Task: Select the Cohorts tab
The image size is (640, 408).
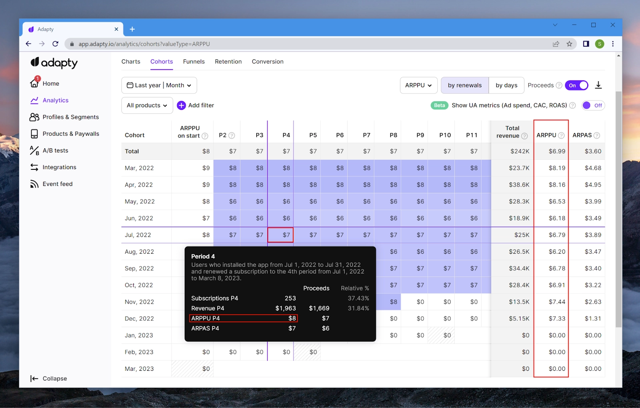Action: 162,62
